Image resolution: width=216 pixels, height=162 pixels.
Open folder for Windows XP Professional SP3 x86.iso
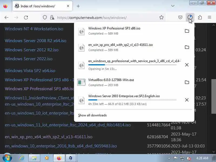coord(187,31)
